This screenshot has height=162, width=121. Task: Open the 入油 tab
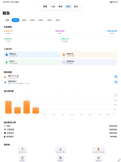coord(53,6)
